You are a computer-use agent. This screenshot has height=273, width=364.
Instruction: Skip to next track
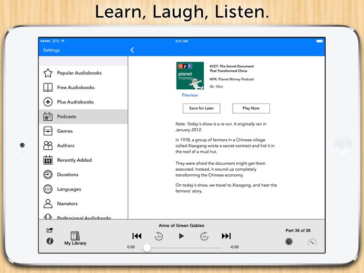[226, 236]
